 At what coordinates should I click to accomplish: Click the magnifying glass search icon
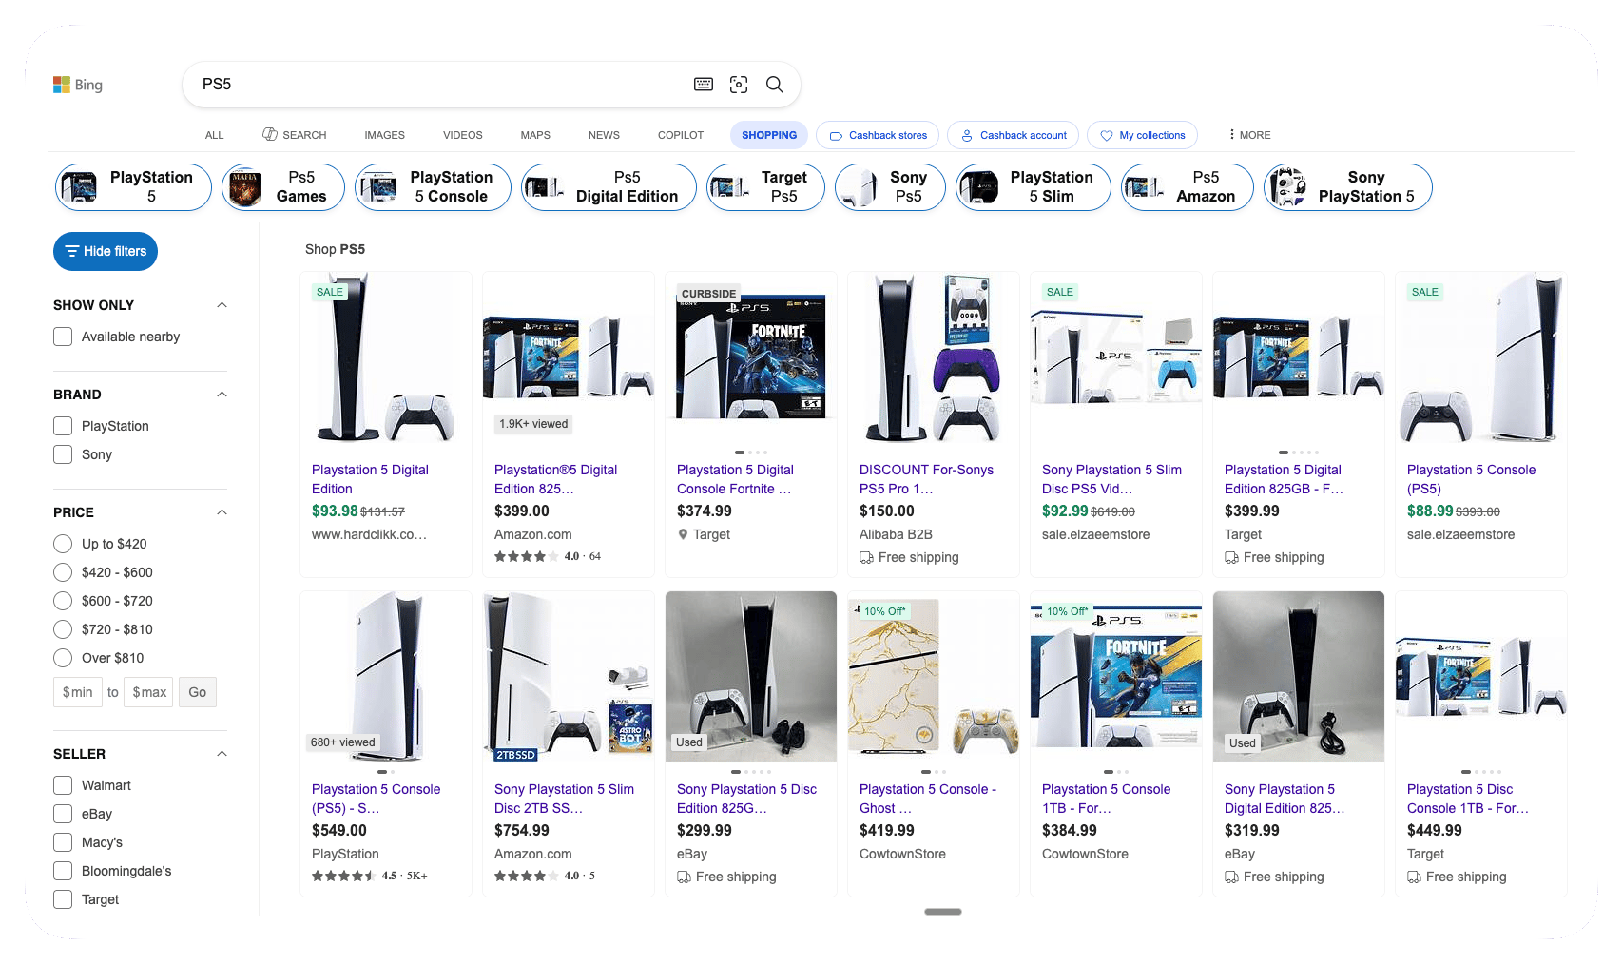775,85
